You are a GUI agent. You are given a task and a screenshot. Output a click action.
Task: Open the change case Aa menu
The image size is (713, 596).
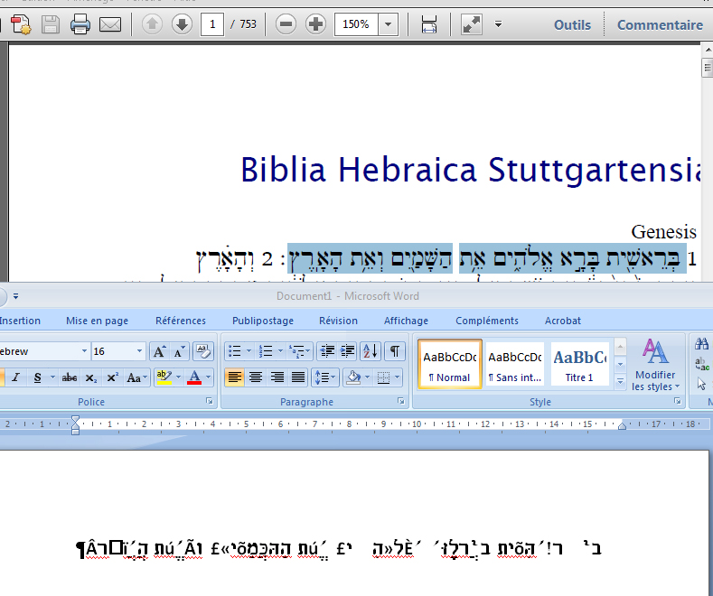pyautogui.click(x=136, y=377)
